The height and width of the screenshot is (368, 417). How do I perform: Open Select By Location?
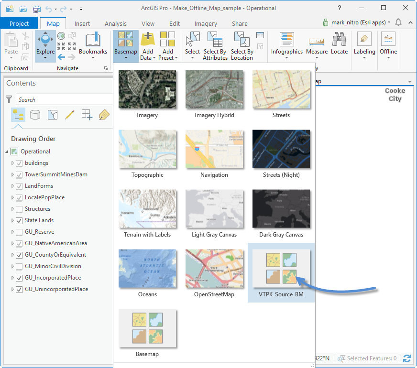click(242, 46)
